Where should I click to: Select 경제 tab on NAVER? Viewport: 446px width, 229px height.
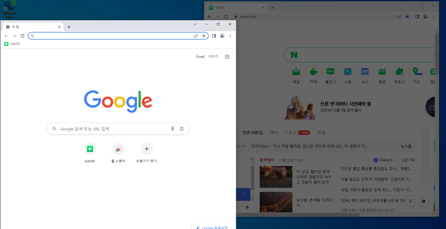(321, 132)
